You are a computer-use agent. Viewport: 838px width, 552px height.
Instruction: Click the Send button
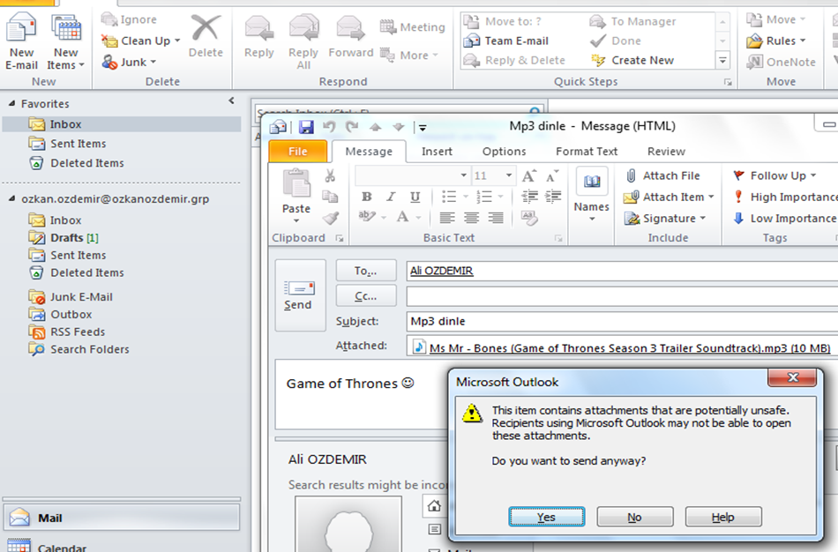click(300, 295)
